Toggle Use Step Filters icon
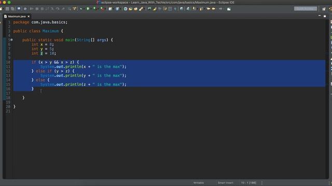332x186 pixels. tap(74, 9)
